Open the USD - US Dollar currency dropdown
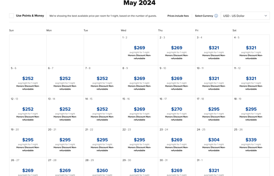The height and width of the screenshot is (176, 274). pyautogui.click(x=245, y=16)
